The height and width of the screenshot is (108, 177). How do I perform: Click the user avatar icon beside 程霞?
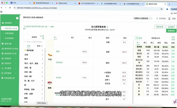[169, 19]
